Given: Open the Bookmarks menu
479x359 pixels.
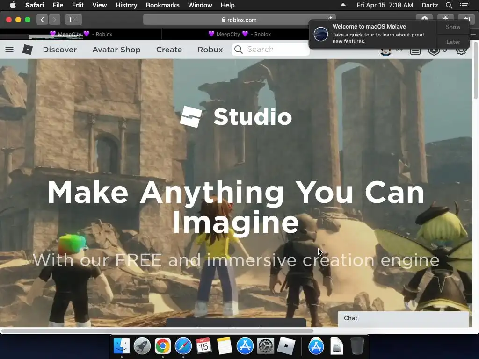Looking at the screenshot, I should pos(162,5).
